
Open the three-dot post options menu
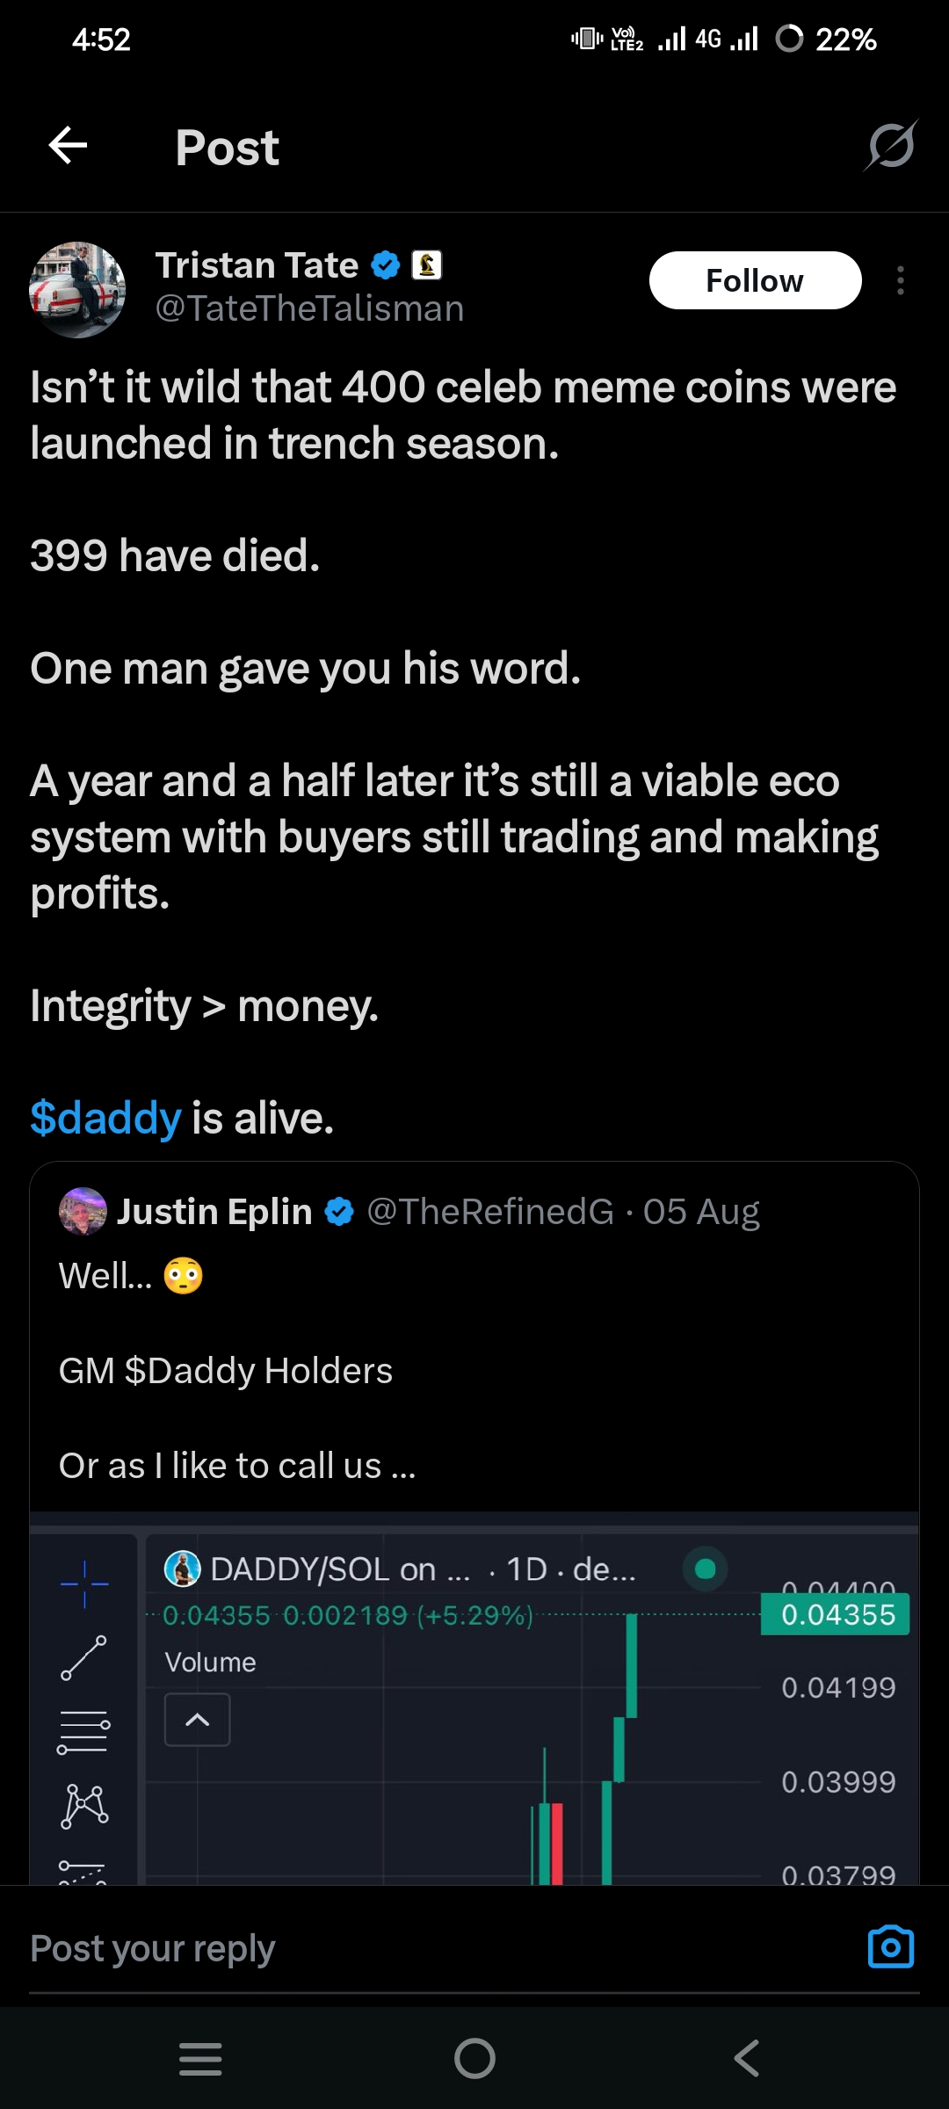(x=900, y=280)
